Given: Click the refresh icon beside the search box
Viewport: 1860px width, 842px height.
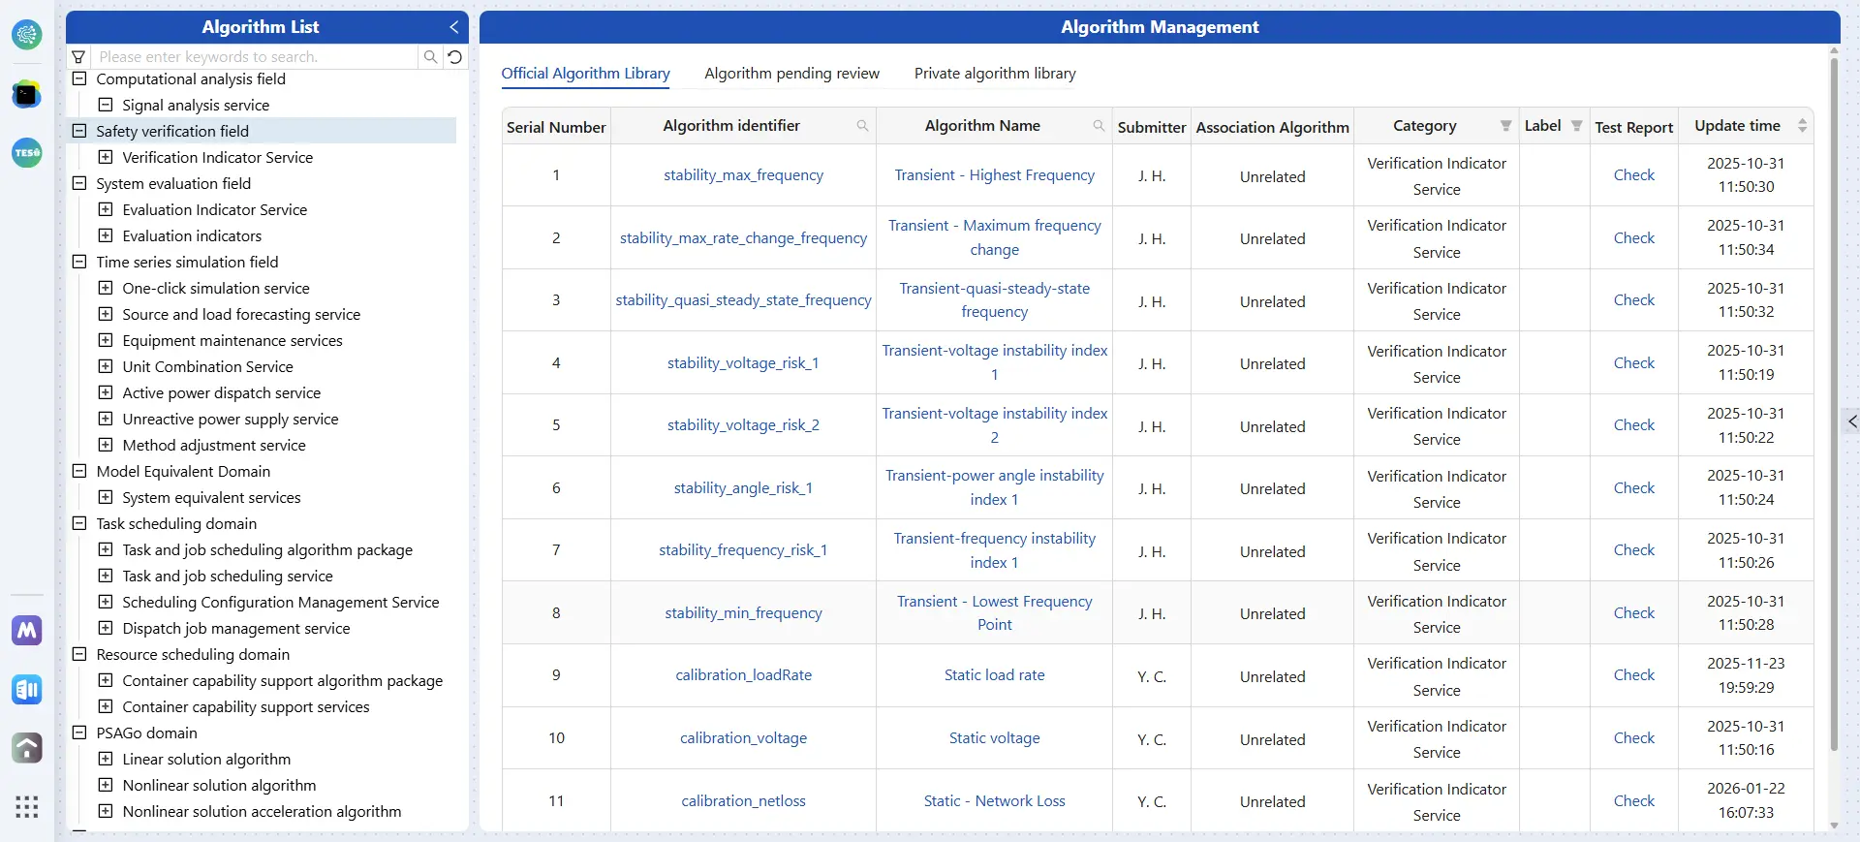Looking at the screenshot, I should [x=455, y=57].
